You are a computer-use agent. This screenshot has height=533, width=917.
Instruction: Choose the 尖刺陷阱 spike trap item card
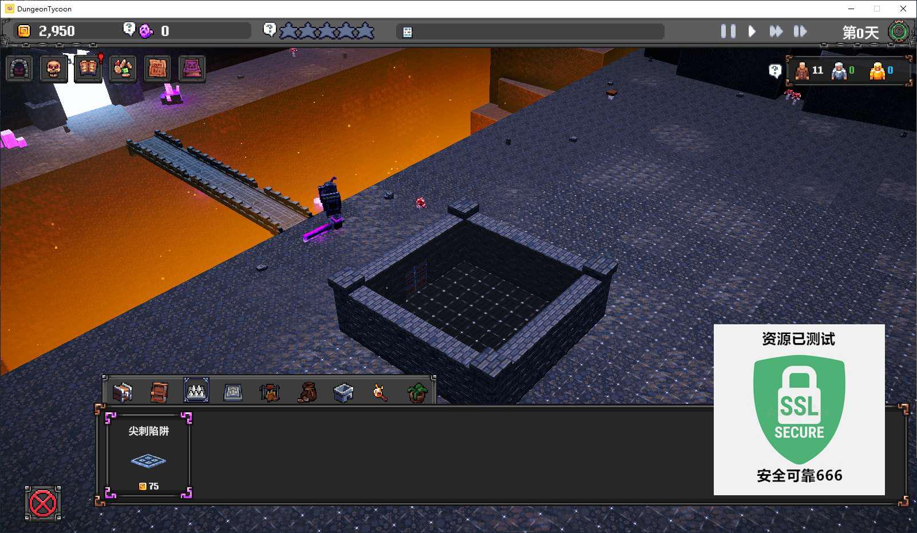[149, 455]
